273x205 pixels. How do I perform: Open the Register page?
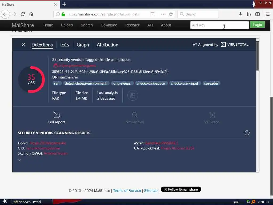point(132,25)
